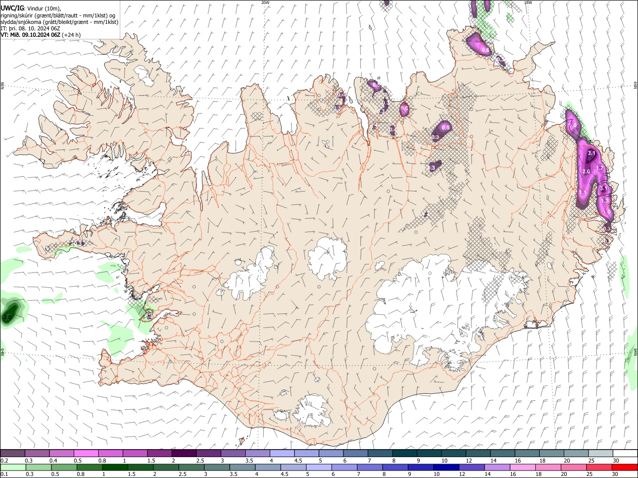Choose the lavender 4 snow legend swatch
Image resolution: width=638 pixels, height=478 pixels.
[282, 454]
